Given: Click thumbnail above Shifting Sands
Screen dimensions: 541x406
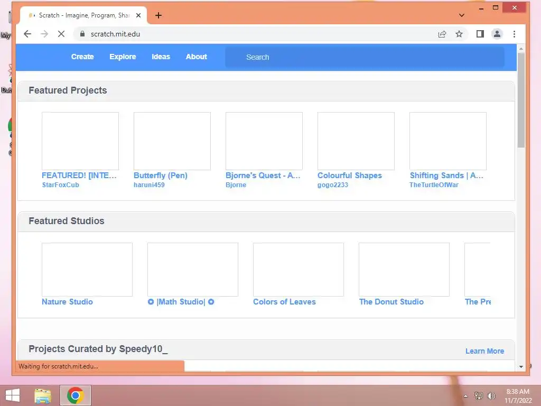Looking at the screenshot, I should [448, 141].
